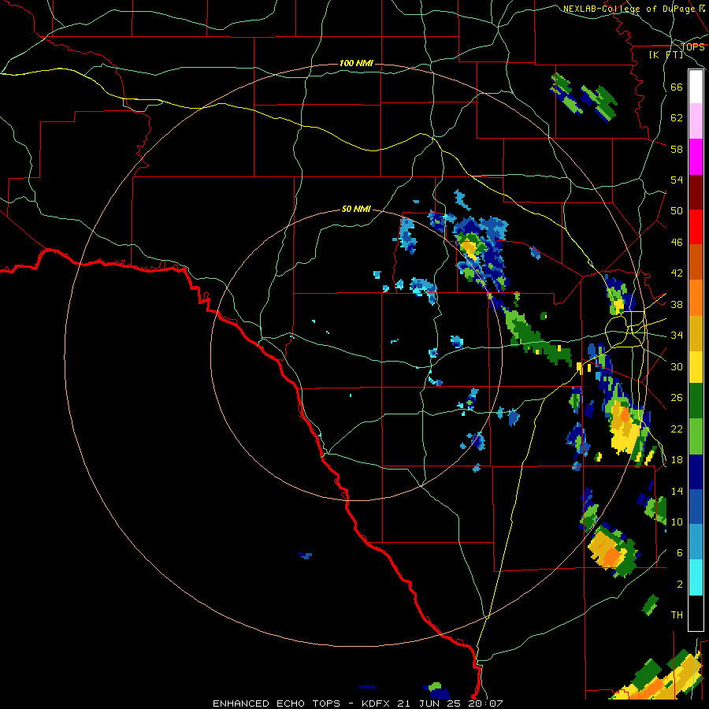This screenshot has width=709, height=709.
Task: Click the "20:07" time stamp
Action: 484,703
